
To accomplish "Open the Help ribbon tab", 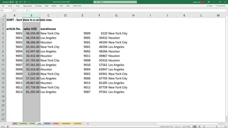I will 68,6.
